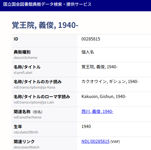The height and width of the screenshot is (150, 151).
Task: Click the 関連リンク row label
Action: [24, 142]
